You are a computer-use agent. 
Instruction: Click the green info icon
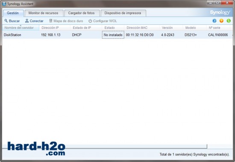point(229,21)
